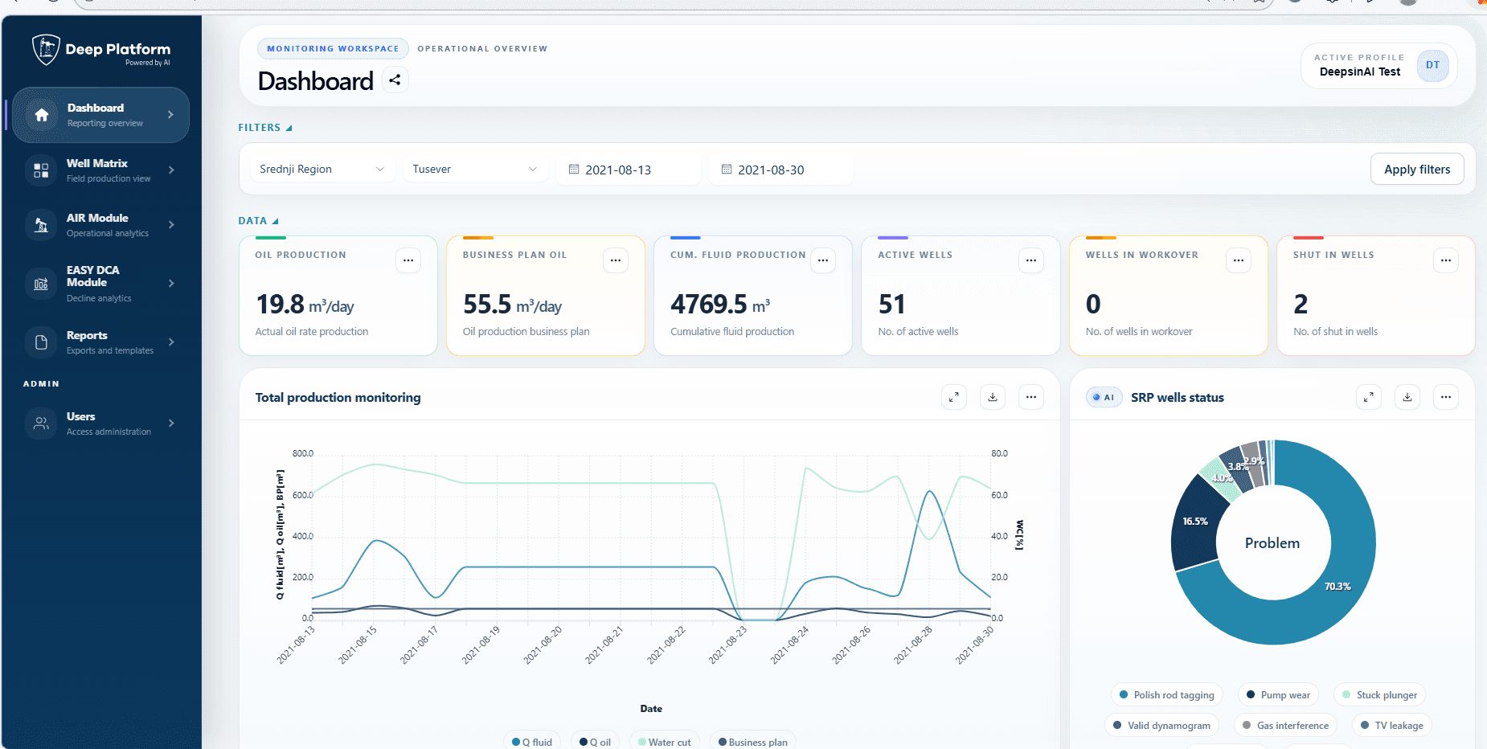
Task: Collapse the Filters section
Action: point(265,128)
